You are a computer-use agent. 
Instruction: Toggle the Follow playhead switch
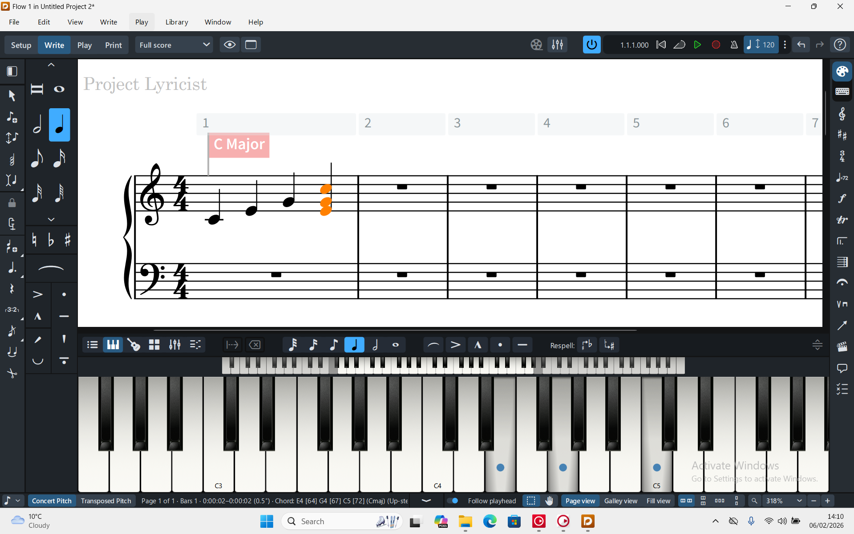point(453,501)
